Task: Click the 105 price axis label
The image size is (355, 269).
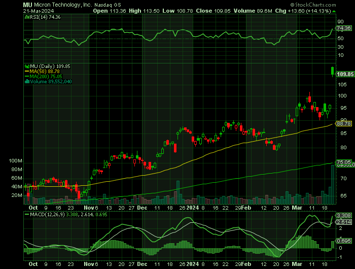Action: tap(342, 85)
